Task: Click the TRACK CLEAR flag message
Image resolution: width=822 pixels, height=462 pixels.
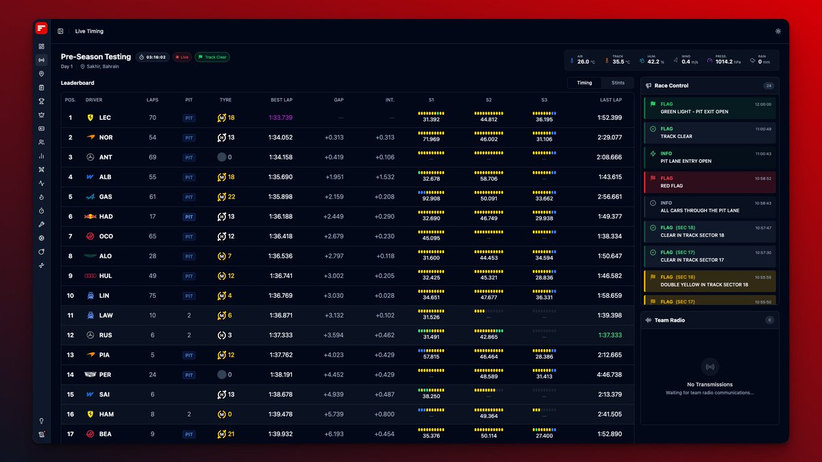Action: (710, 133)
